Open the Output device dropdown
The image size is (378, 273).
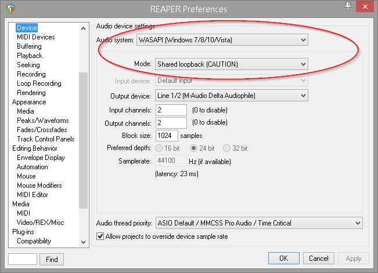pyautogui.click(x=232, y=96)
